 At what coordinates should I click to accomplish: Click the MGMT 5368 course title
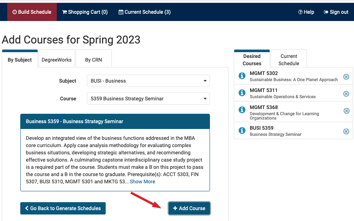coord(264,107)
